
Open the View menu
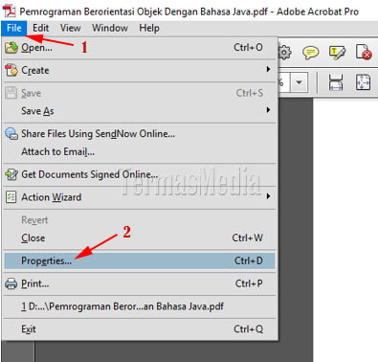click(70, 28)
